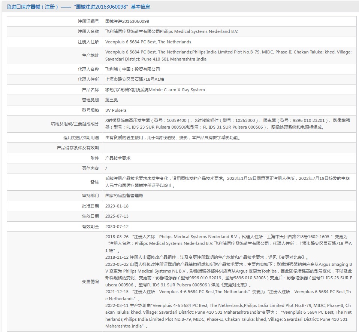
Task: Select the value 第三类
Action: tap(112, 100)
